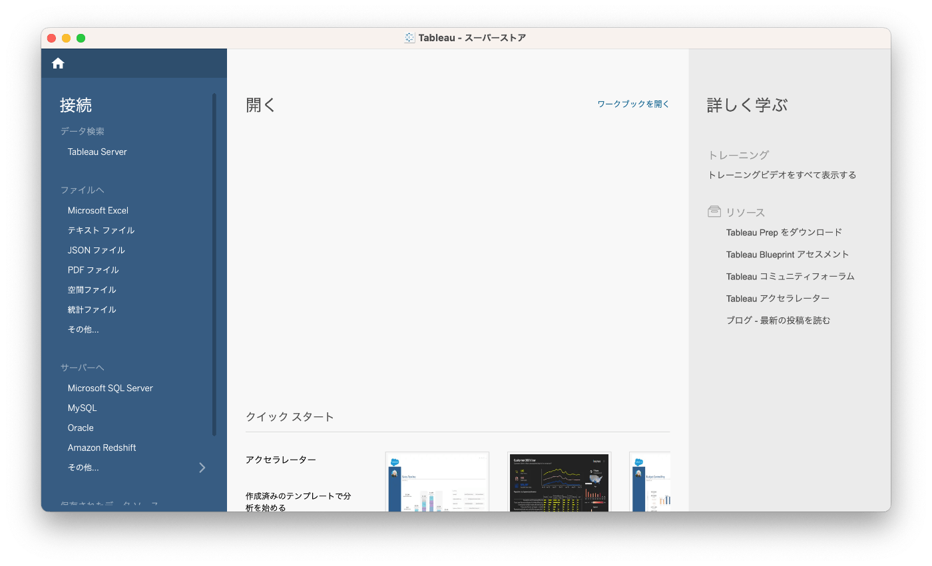Open Tableau Prep をダウンロード link
Screen dimensions: 932x566
(x=784, y=232)
